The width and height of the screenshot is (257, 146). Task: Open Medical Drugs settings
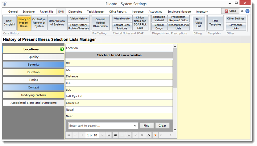click(x=159, y=27)
